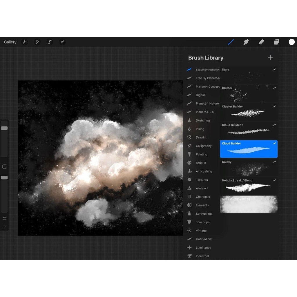This screenshot has height=297, width=297.
Task: Select the Selections tool
Action: click(50, 42)
